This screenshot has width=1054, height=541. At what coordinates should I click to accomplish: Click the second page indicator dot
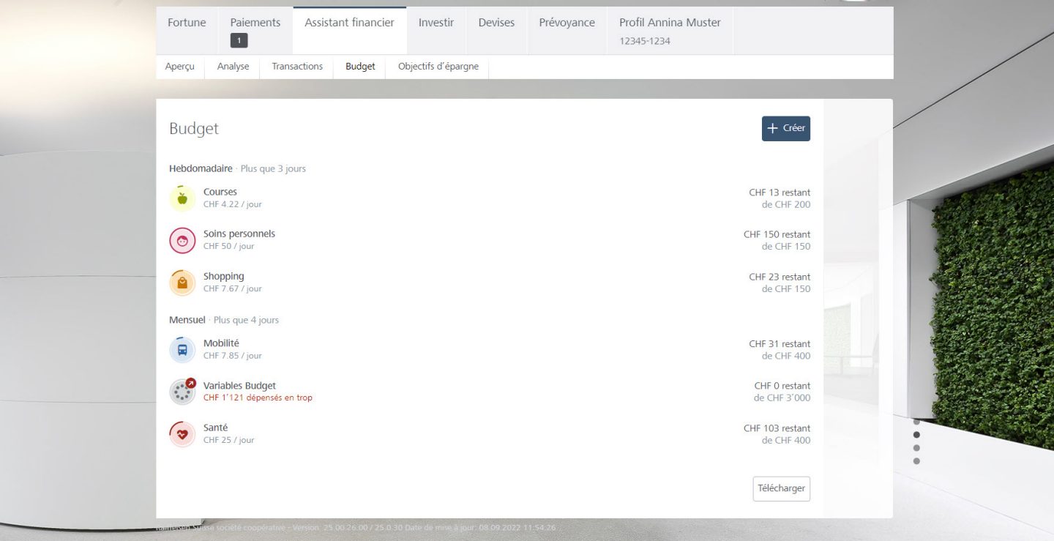pos(916,435)
